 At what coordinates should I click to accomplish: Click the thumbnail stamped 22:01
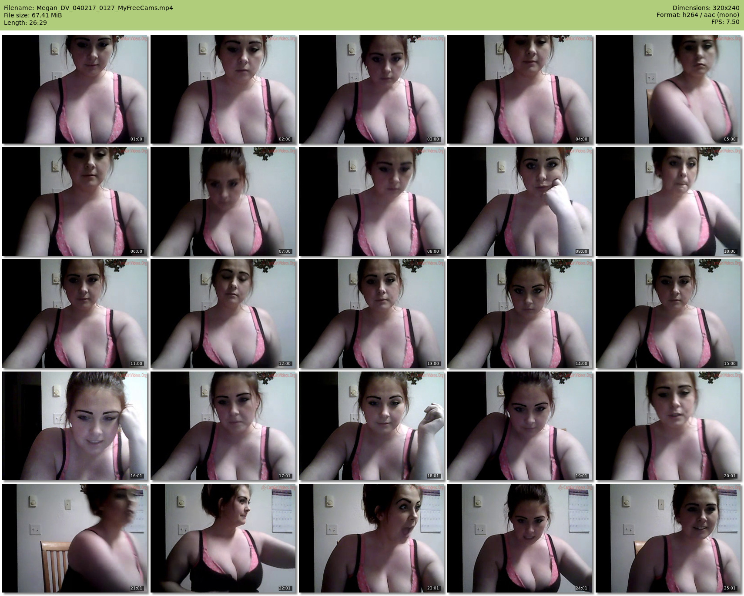223,538
